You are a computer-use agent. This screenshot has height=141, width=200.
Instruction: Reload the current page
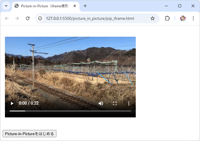(28, 18)
